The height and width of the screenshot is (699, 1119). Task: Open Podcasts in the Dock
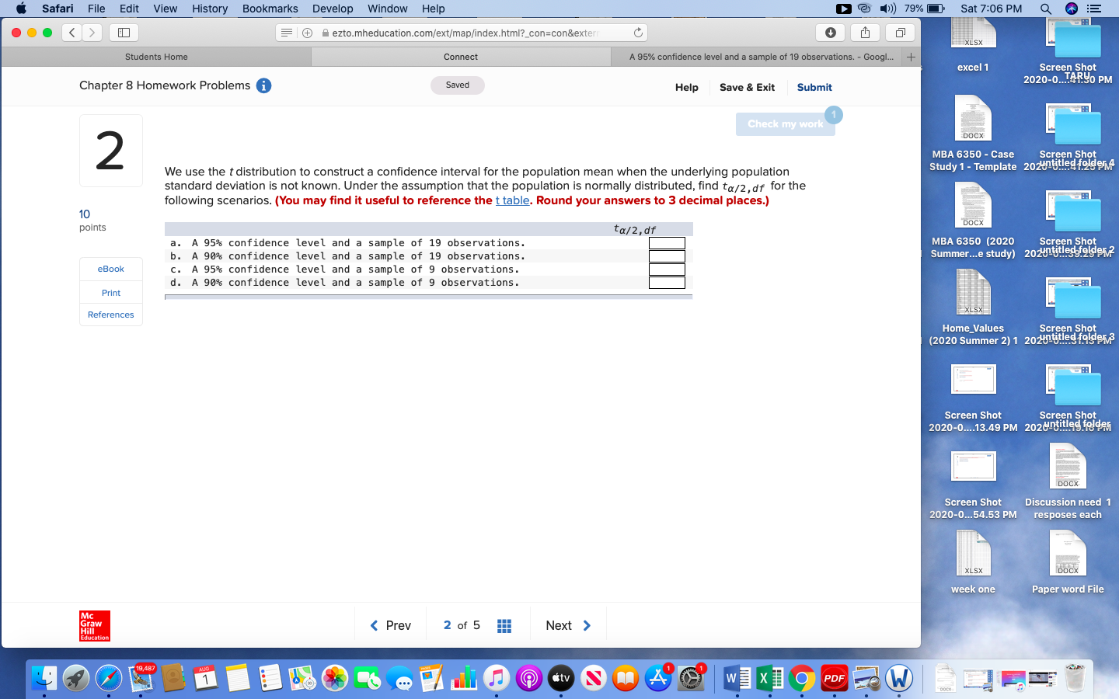pos(528,678)
